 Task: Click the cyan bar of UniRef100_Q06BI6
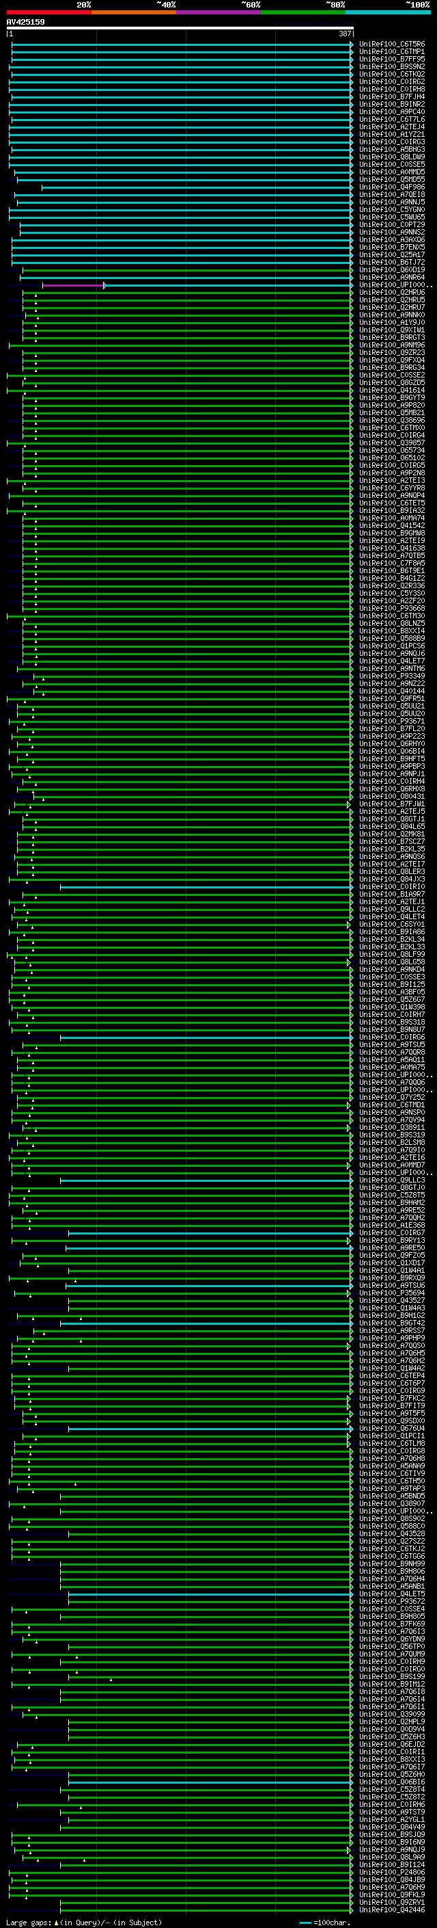click(x=211, y=1782)
